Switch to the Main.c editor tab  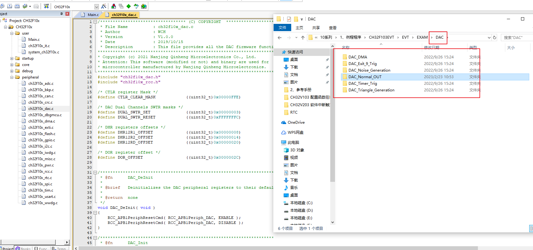(93, 15)
